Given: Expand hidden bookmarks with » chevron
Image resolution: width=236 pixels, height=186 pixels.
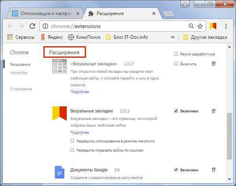Looking at the screenshot, I should point(173,37).
